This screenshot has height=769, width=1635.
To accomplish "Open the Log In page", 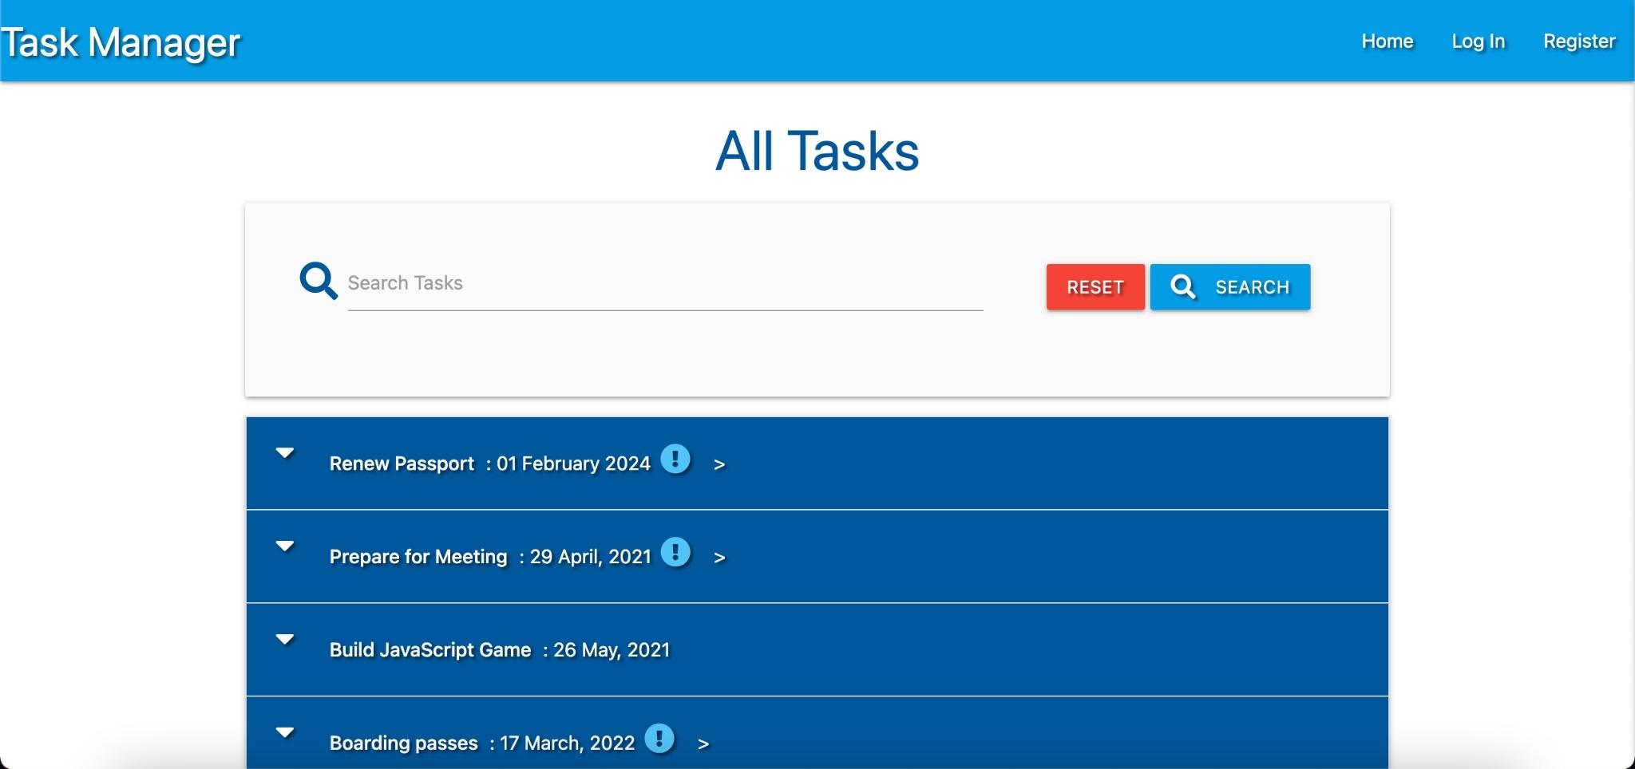I will click(x=1479, y=41).
